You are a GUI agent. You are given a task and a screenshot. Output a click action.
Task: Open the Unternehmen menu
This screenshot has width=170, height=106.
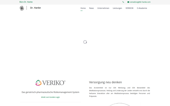(103, 8)
